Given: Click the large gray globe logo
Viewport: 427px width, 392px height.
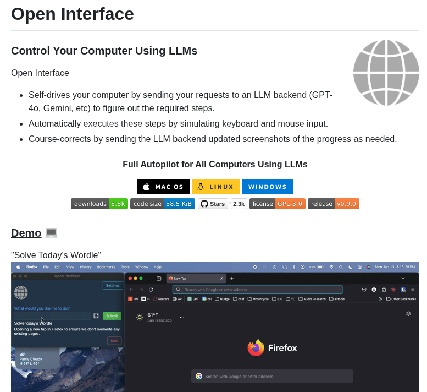Looking at the screenshot, I should tap(386, 73).
